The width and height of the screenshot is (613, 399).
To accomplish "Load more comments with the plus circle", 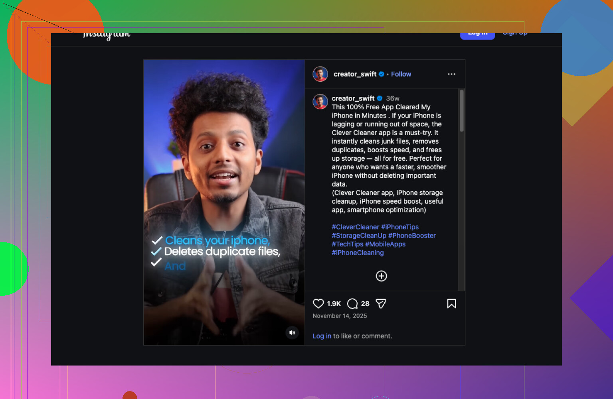I will click(x=382, y=276).
